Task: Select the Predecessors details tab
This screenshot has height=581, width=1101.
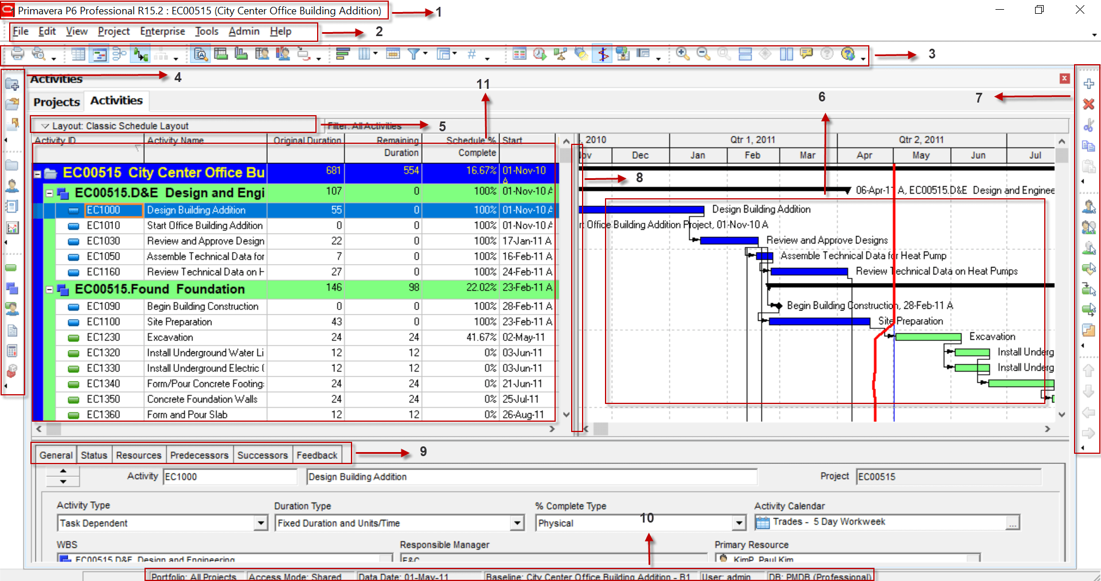Action: (199, 455)
